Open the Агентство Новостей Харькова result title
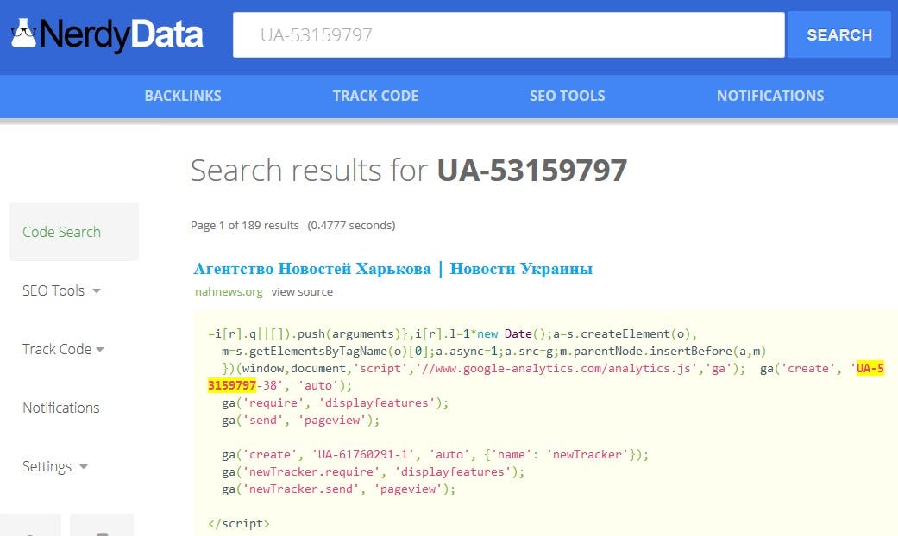898x536 pixels. click(x=392, y=269)
